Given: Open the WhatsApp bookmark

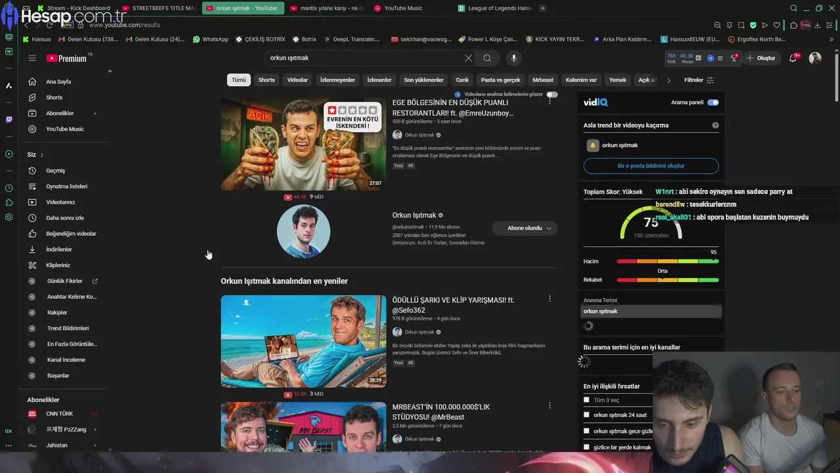Looking at the screenshot, I should point(211,39).
